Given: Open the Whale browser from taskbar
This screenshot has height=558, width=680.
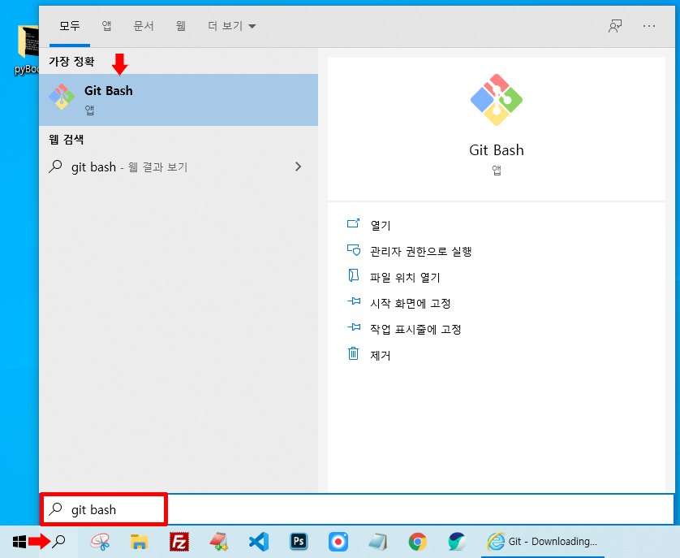Looking at the screenshot, I should tap(457, 542).
